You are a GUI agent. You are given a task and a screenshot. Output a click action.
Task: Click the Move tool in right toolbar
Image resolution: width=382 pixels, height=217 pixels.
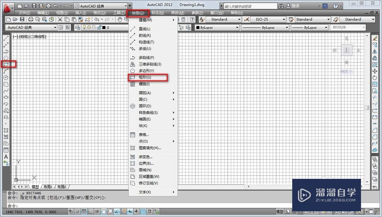point(375,71)
